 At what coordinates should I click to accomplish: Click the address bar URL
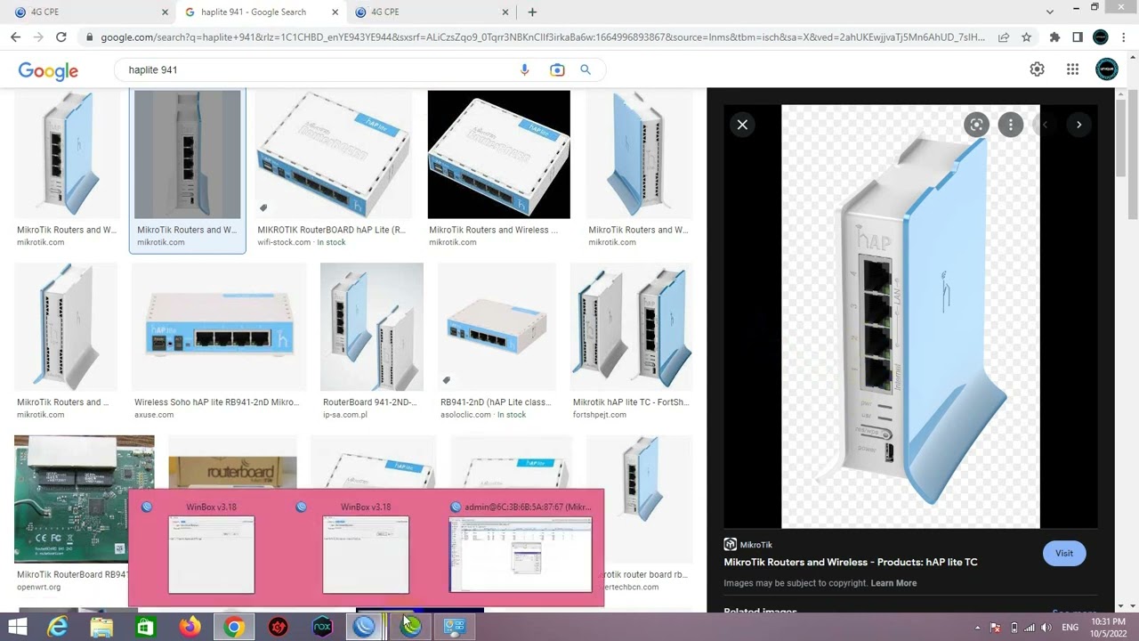[x=543, y=37]
